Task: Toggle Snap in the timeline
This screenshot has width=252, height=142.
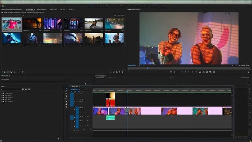Action: 75,92
